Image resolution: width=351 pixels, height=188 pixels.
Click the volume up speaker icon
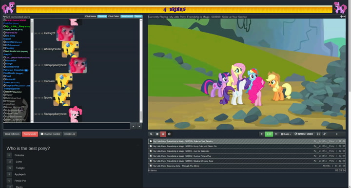tap(276, 134)
